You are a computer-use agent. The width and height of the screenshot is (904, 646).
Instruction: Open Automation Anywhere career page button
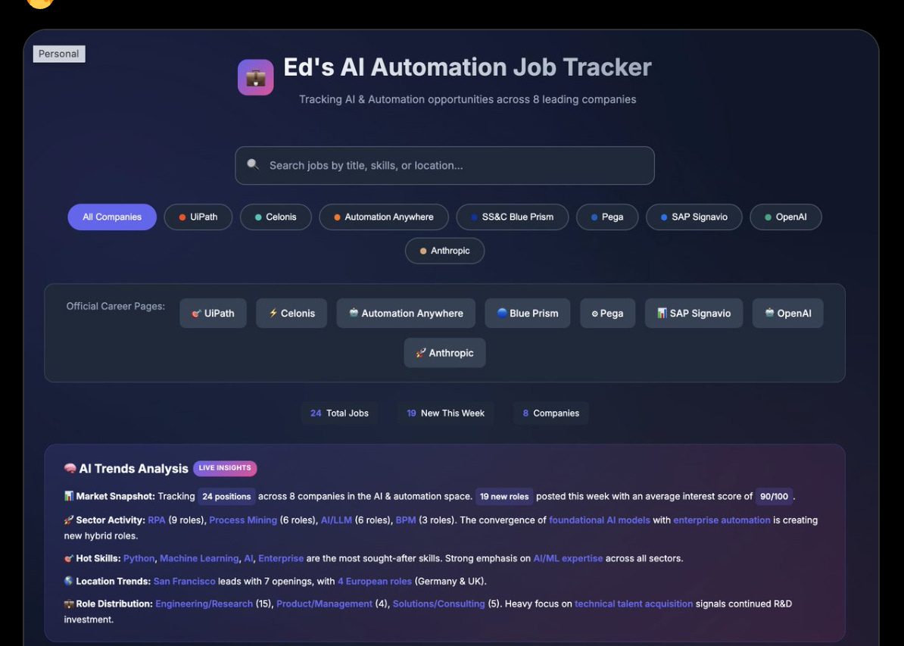tap(406, 314)
